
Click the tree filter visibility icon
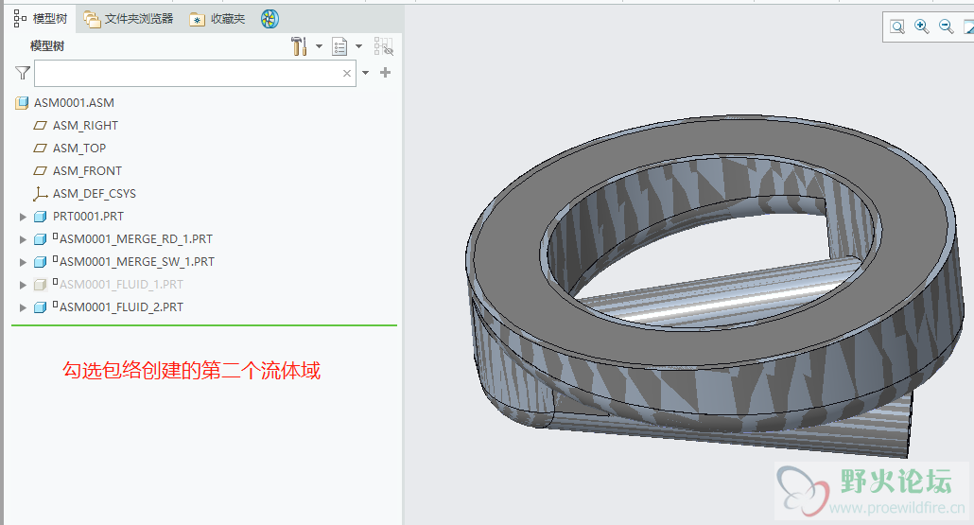(x=384, y=46)
